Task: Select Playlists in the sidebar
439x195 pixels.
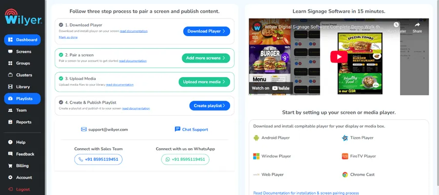Action: tap(22, 98)
